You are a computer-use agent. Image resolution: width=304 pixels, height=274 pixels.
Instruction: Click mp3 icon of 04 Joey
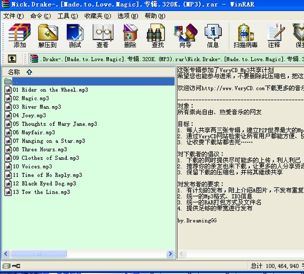click(x=8, y=115)
